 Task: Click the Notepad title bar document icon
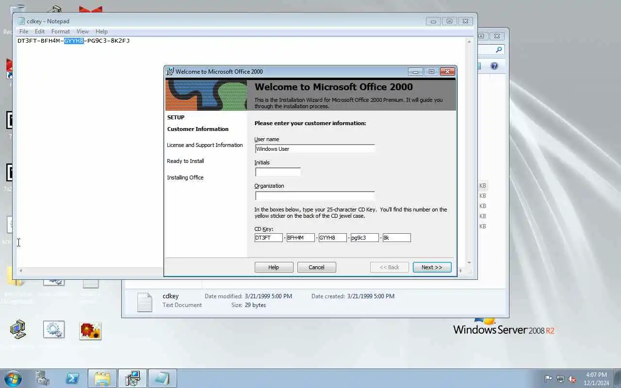click(x=21, y=21)
